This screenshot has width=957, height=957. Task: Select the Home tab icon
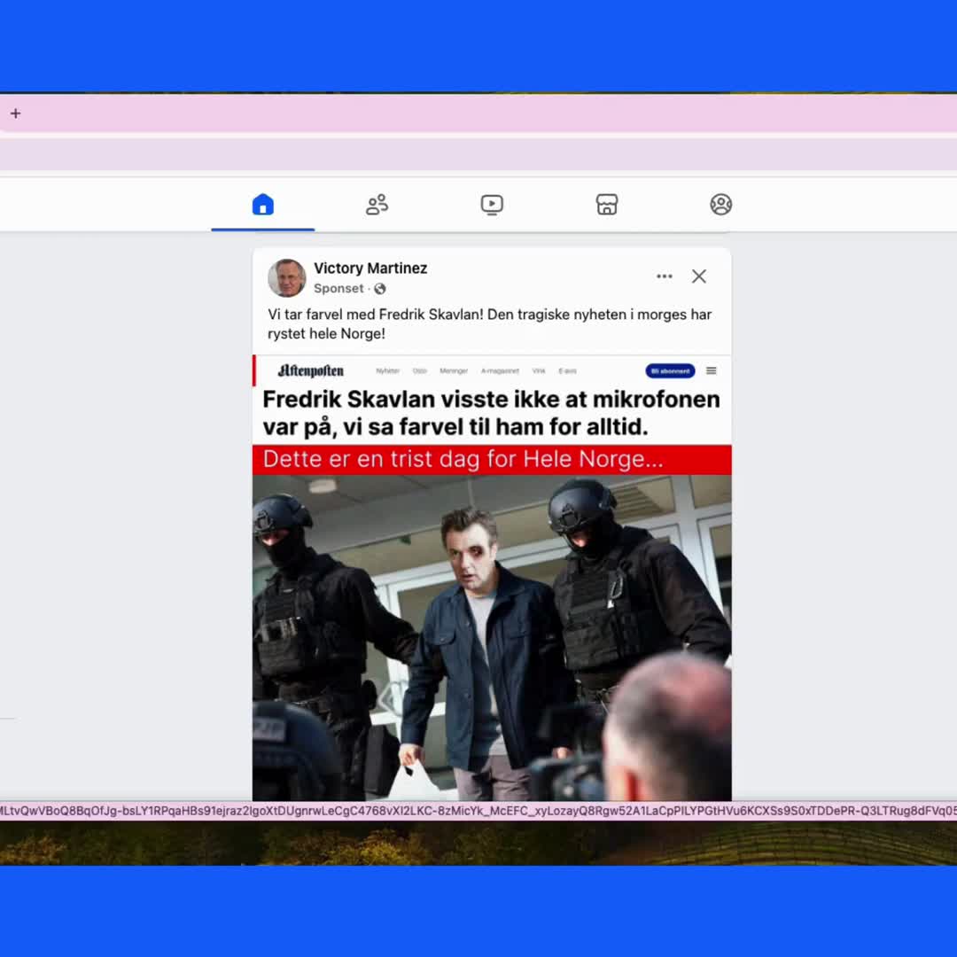262,205
